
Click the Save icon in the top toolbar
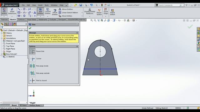pyautogui.click(x=81, y=5)
